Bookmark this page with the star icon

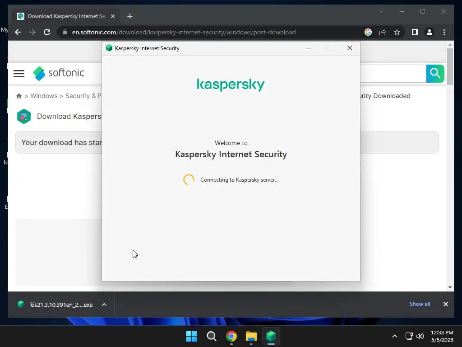coord(397,32)
